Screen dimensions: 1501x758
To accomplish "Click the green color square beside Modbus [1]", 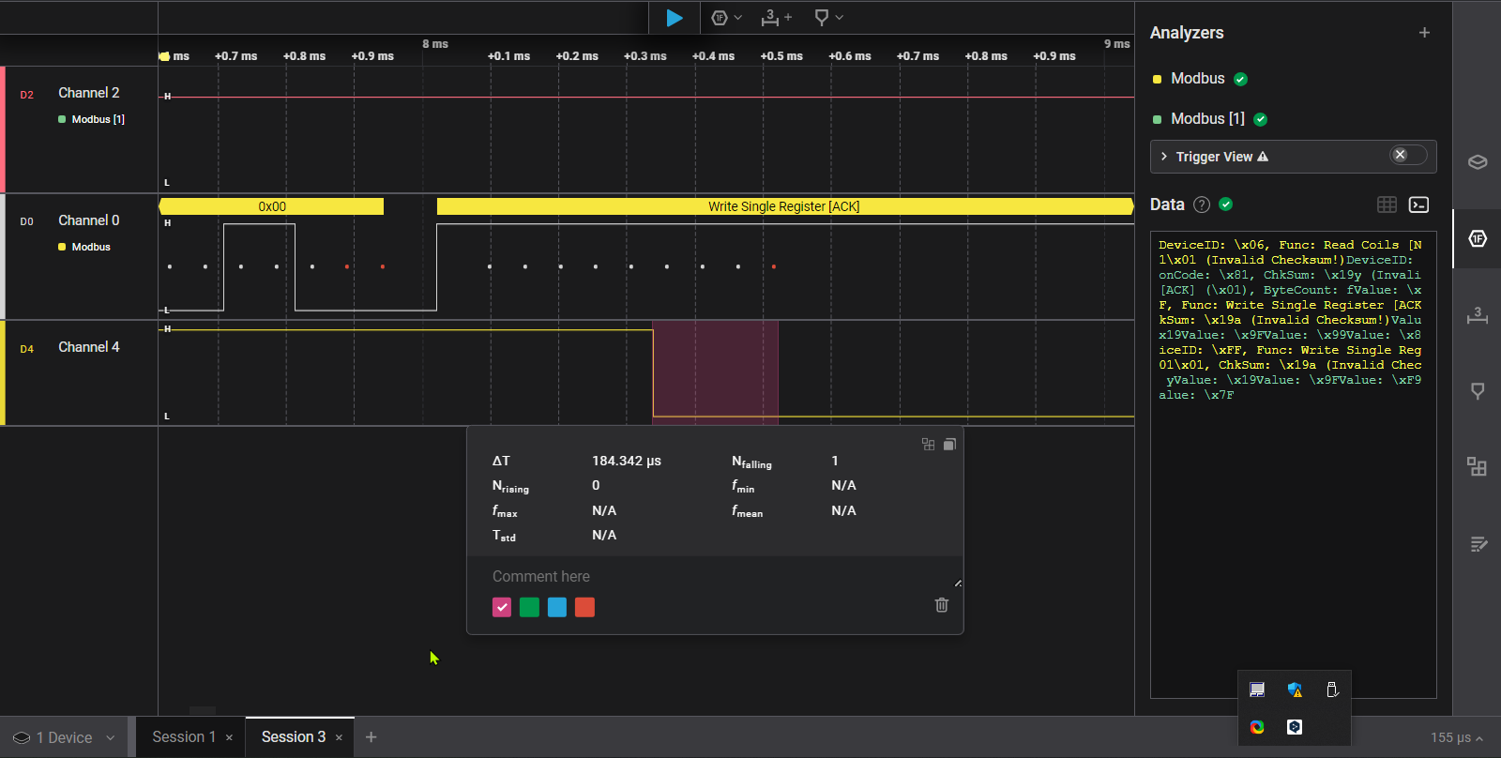I will point(1157,120).
